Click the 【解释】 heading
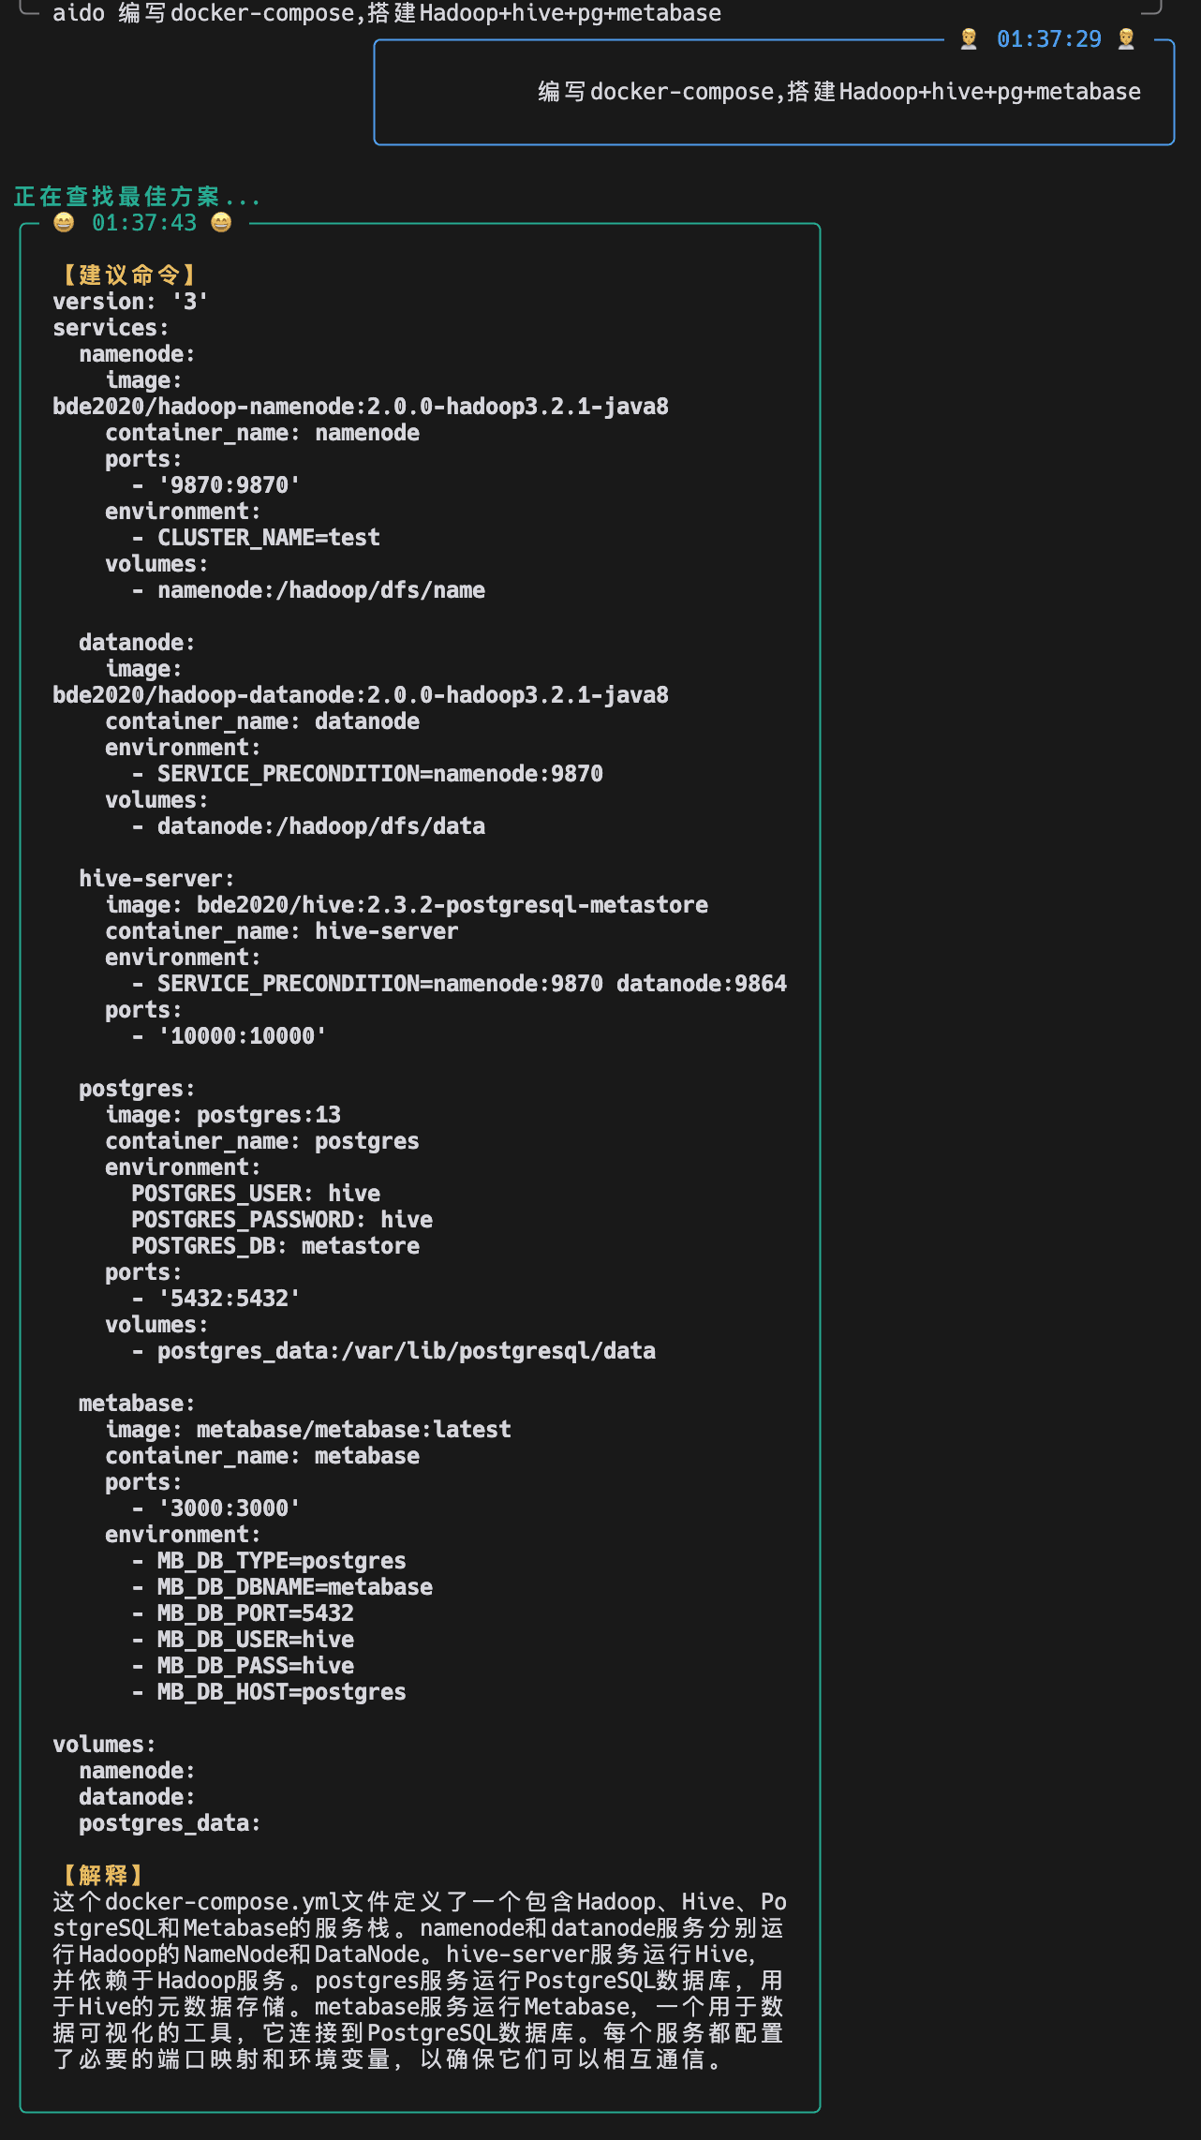The width and height of the screenshot is (1201, 2140). coord(103,1875)
